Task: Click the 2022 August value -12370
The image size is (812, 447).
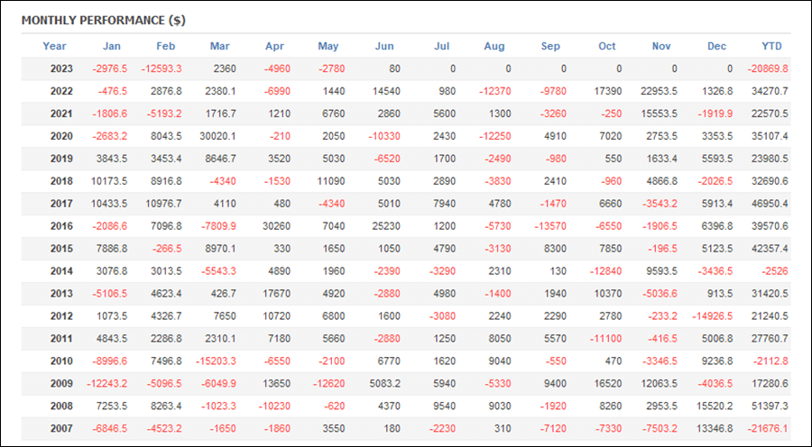Action: (x=494, y=92)
